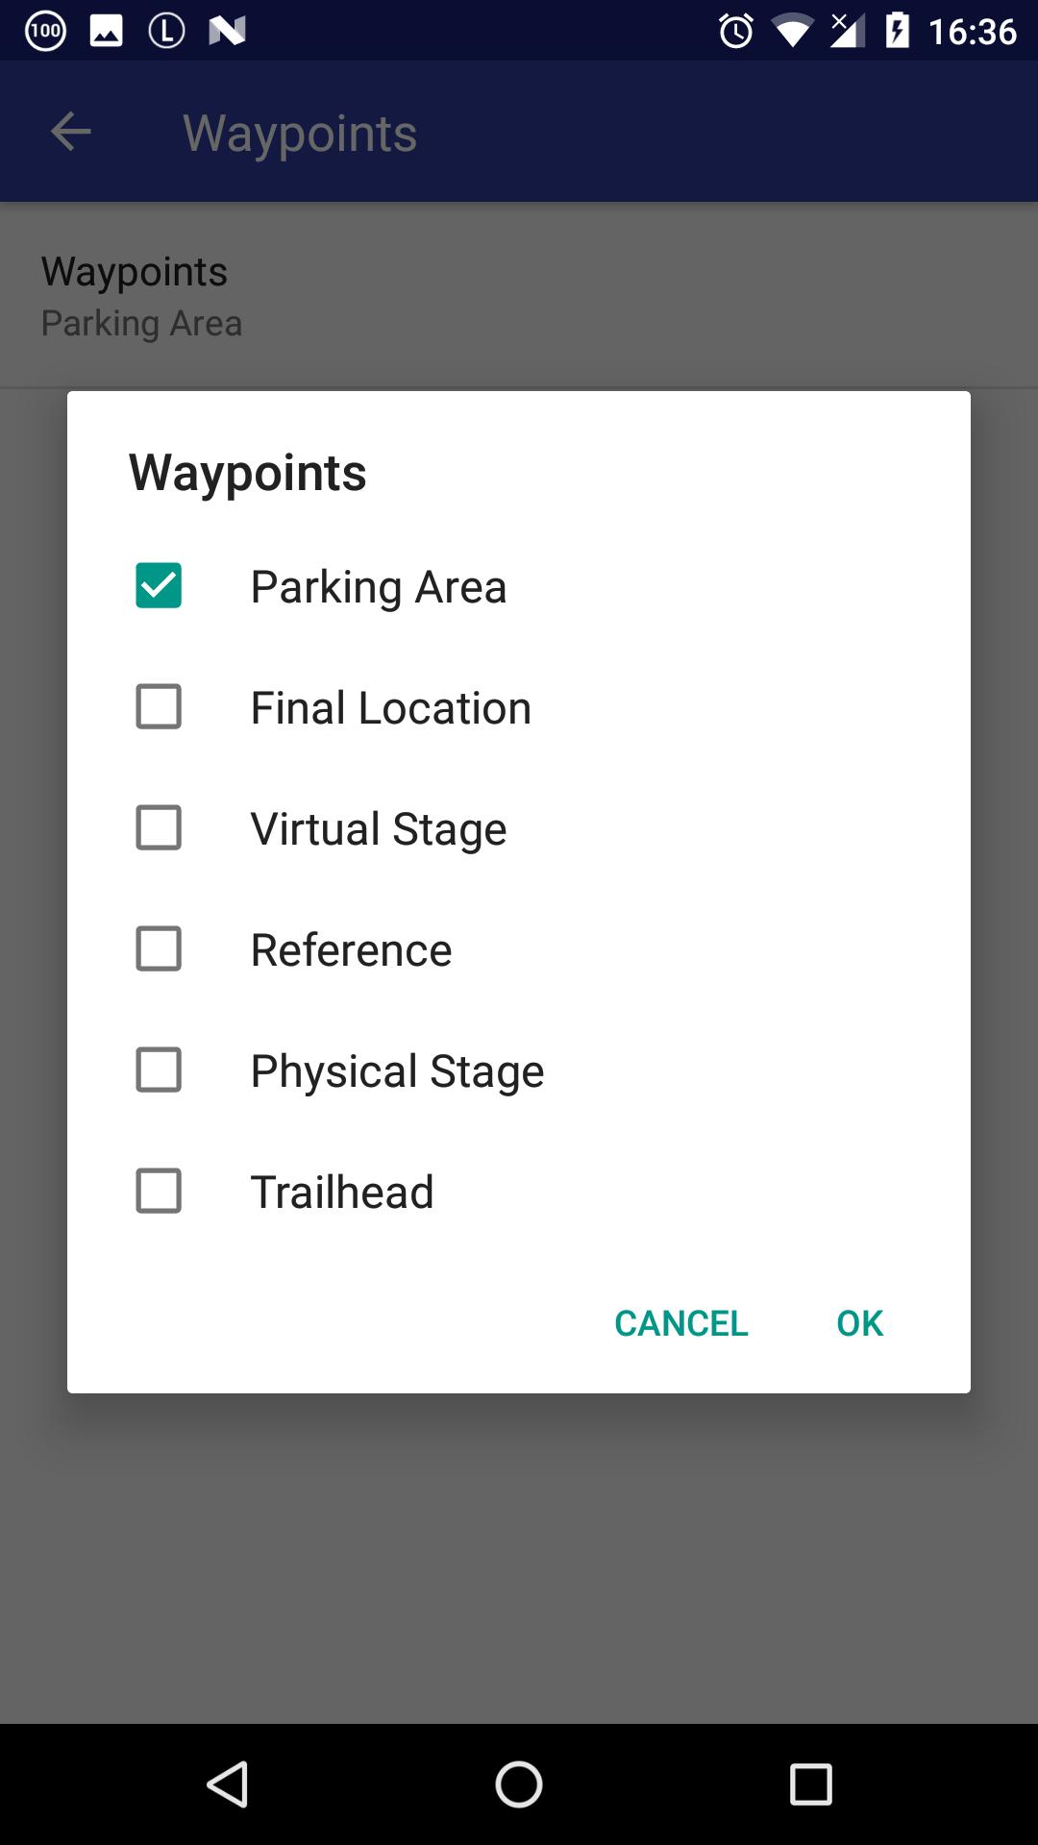Uncheck the Parking Area checkbox

click(x=159, y=585)
